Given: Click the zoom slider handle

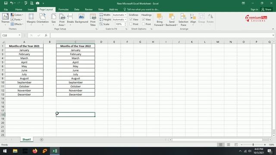Looking at the screenshot, I should pyautogui.click(x=253, y=145).
